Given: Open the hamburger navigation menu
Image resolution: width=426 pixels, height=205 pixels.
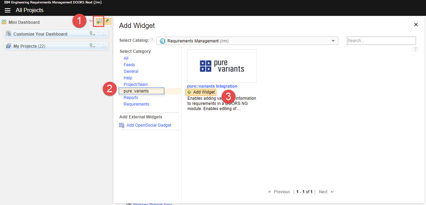Looking at the screenshot, I should [x=7, y=10].
